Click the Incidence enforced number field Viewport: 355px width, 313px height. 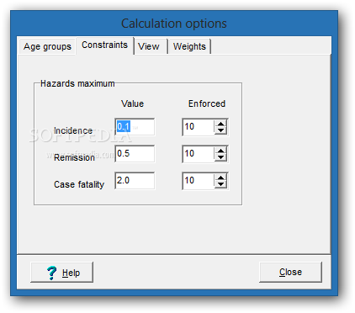[x=199, y=127]
